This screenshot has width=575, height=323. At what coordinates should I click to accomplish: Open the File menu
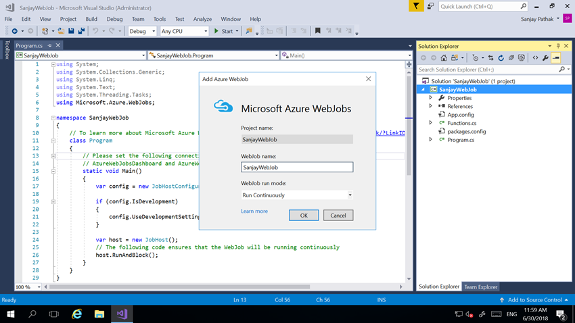[x=8, y=19]
